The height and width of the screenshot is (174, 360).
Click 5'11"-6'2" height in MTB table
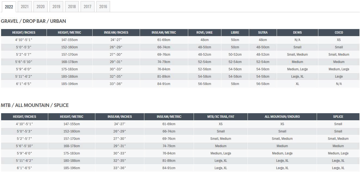[25, 161]
